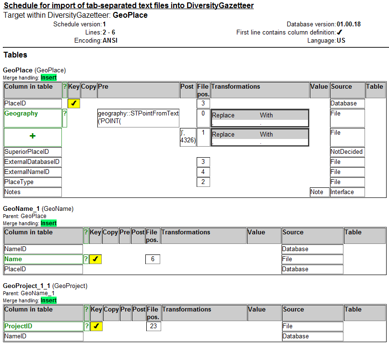Click the GeoPlace (GeoPlace) table heading
Viewport: 389px width, 346px height.
click(34, 70)
